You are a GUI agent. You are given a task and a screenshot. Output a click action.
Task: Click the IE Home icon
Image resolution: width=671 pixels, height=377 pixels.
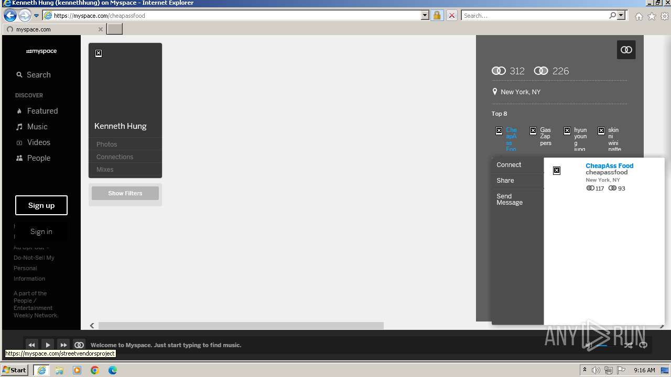point(639,16)
